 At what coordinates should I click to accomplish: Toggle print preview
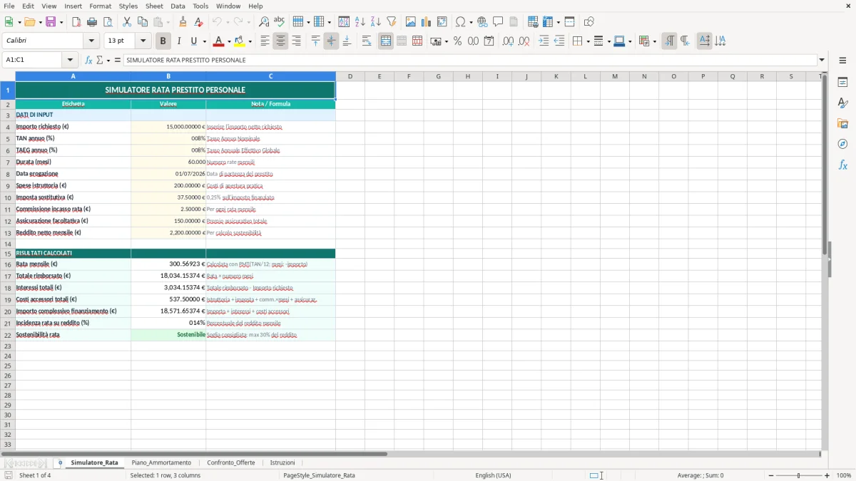[108, 22]
